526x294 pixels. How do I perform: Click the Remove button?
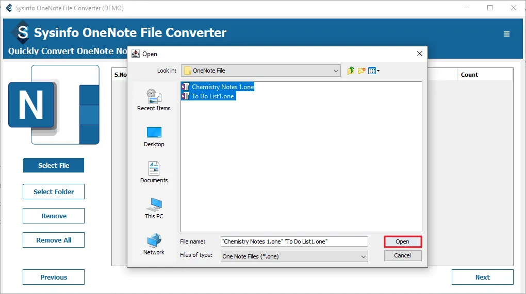click(x=54, y=216)
